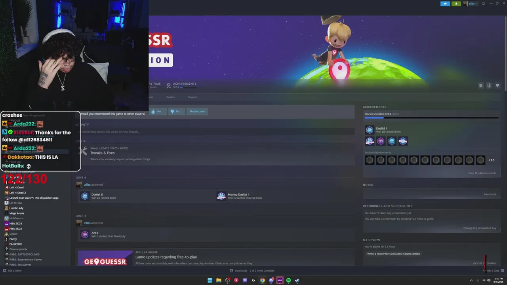Show hidden system tray icons chevron
The height and width of the screenshot is (285, 507).
coord(471,280)
